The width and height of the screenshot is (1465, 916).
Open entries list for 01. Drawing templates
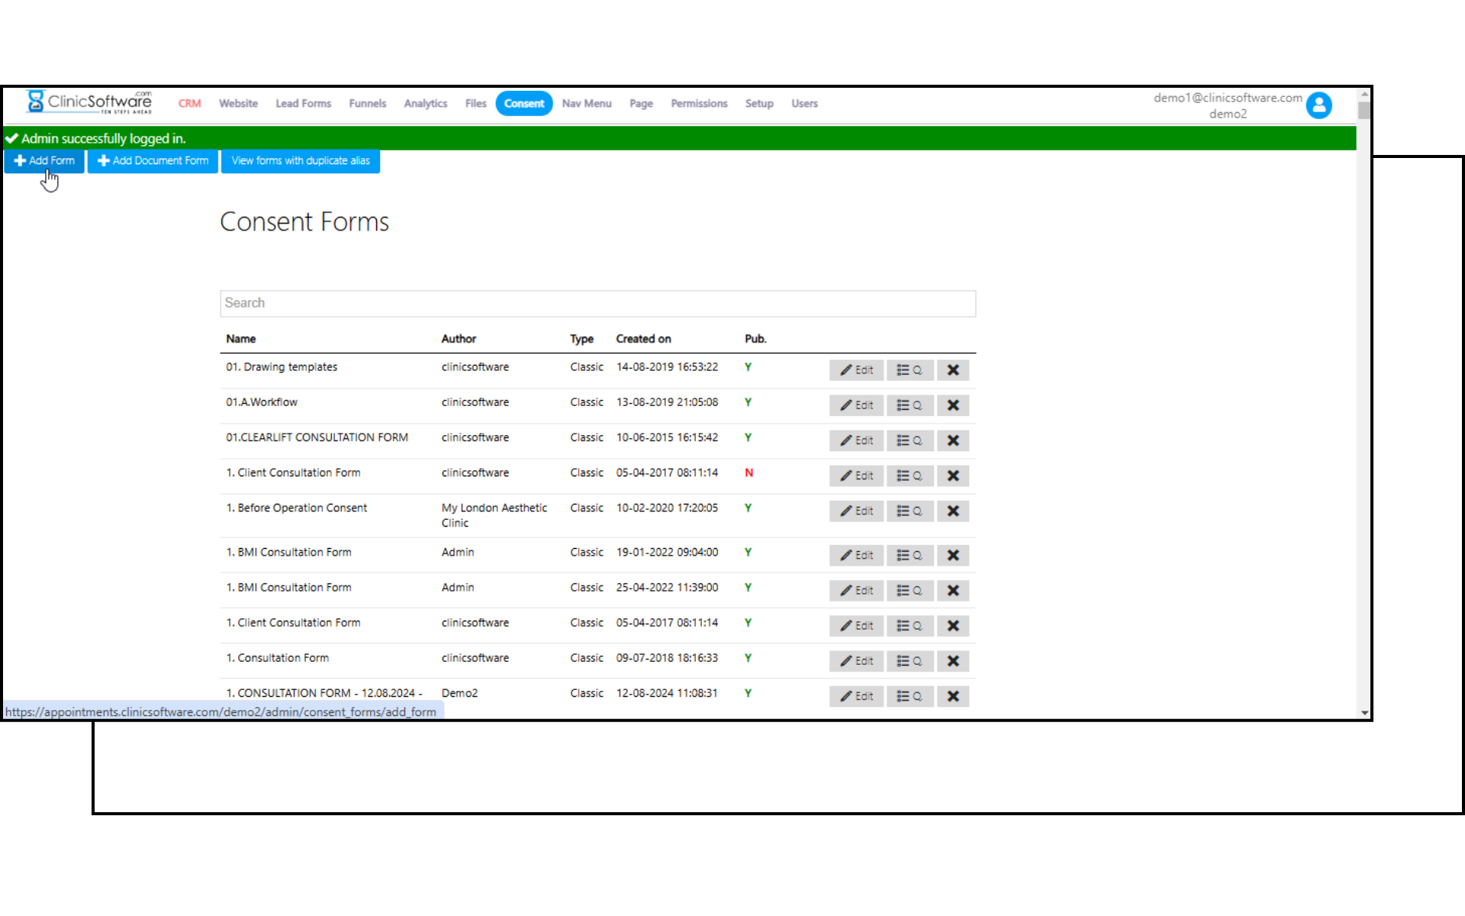tap(909, 370)
